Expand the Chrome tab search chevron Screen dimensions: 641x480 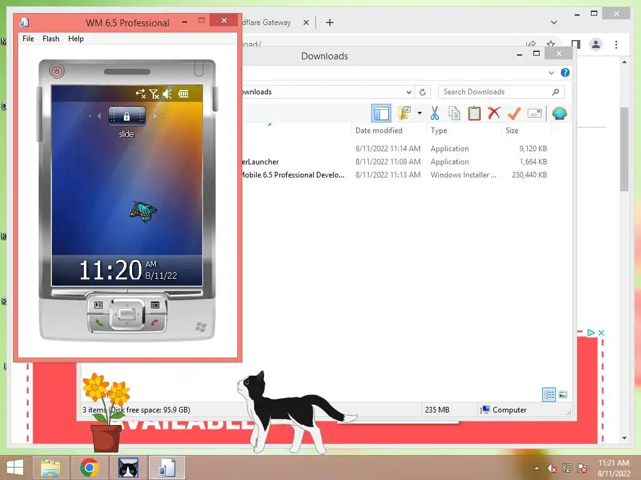pyautogui.click(x=554, y=22)
